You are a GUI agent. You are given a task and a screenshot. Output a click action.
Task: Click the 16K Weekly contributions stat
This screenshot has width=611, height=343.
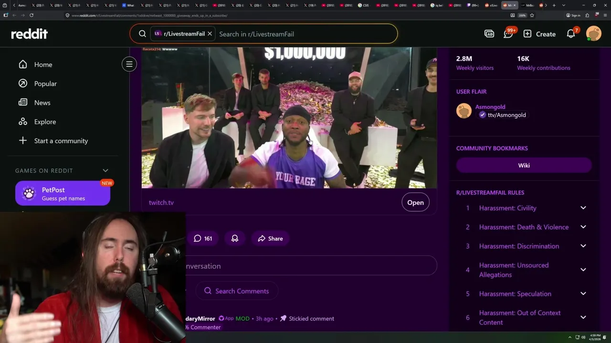click(x=543, y=63)
